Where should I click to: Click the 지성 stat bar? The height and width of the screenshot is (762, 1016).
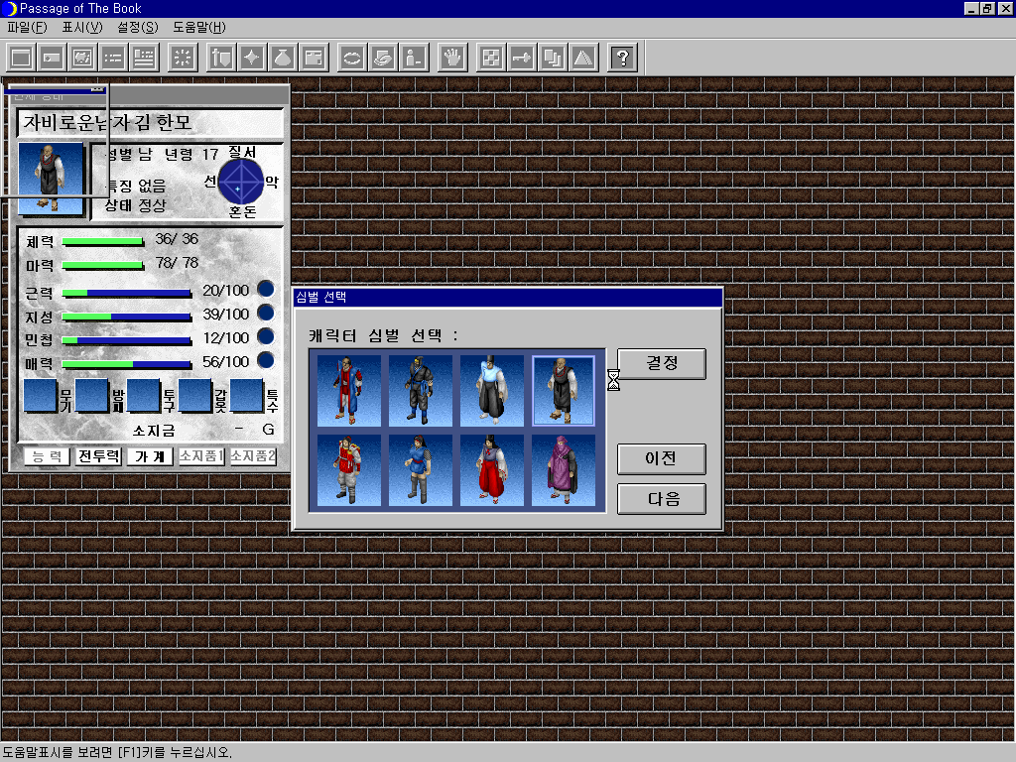coord(127,317)
